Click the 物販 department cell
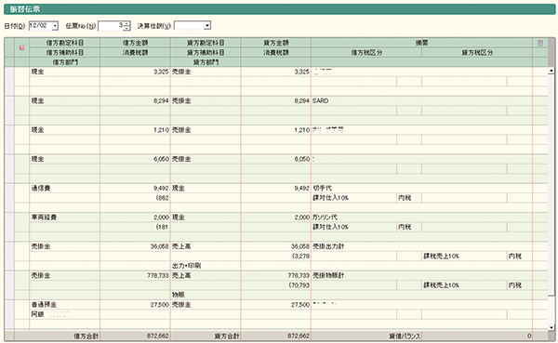Viewport: 558px width, 343px height. 206,295
